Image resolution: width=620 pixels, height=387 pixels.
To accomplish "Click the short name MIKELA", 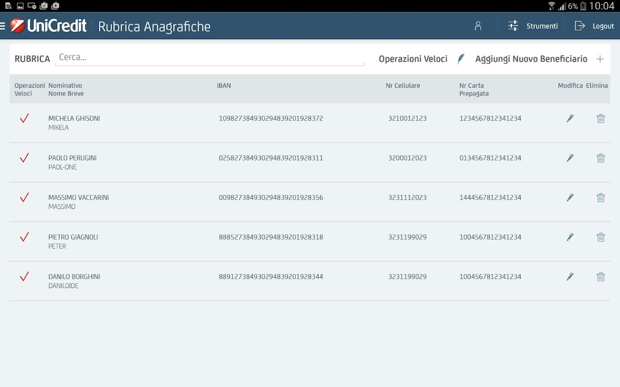I will (59, 127).
